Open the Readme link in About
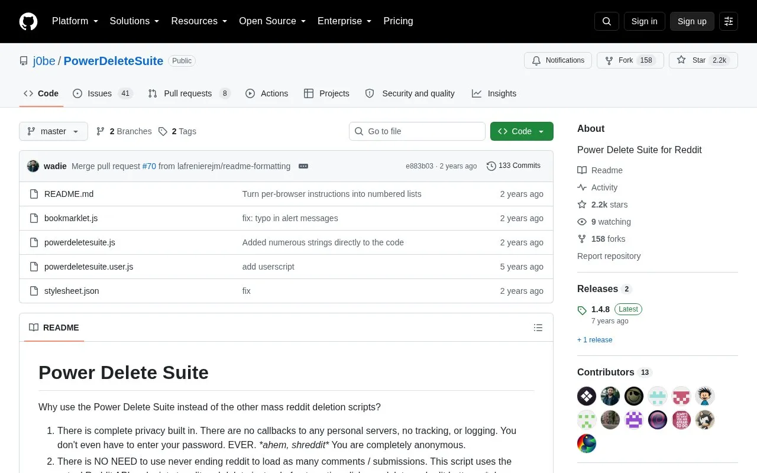Viewport: 757px width, 473px height. pyautogui.click(x=600, y=170)
